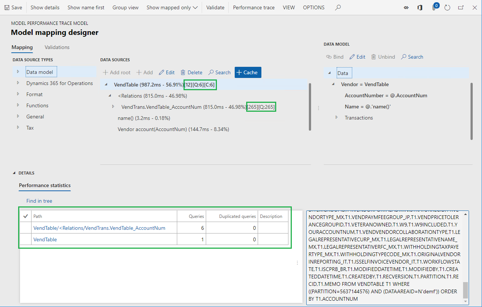482x307 pixels.
Task: Click the Edit pencil in the Data sources toolbar
Action: coord(166,72)
